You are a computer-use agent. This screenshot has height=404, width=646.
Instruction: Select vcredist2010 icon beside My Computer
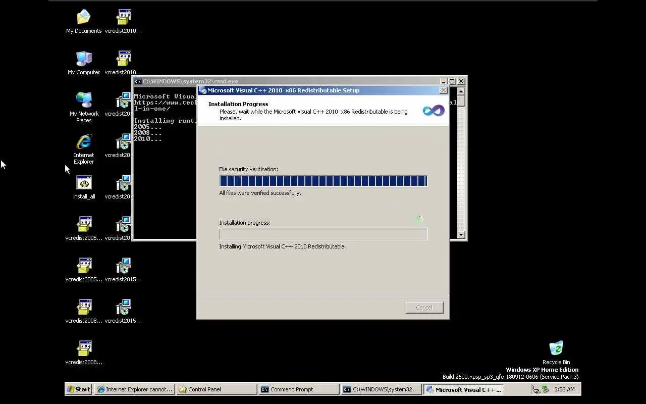123,63
